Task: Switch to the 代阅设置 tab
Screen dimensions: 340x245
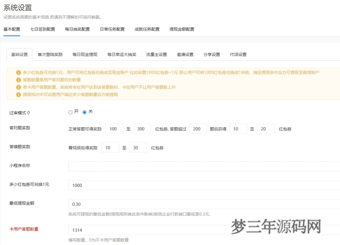Action: pos(238,54)
